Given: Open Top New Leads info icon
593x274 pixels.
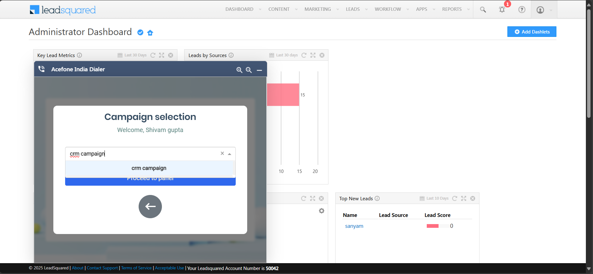Looking at the screenshot, I should tap(377, 198).
